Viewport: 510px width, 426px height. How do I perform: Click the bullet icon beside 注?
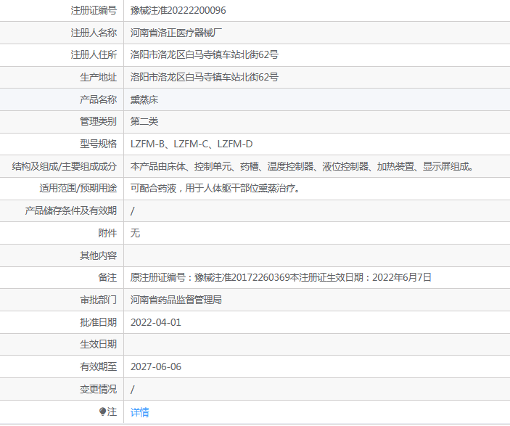pos(102,411)
